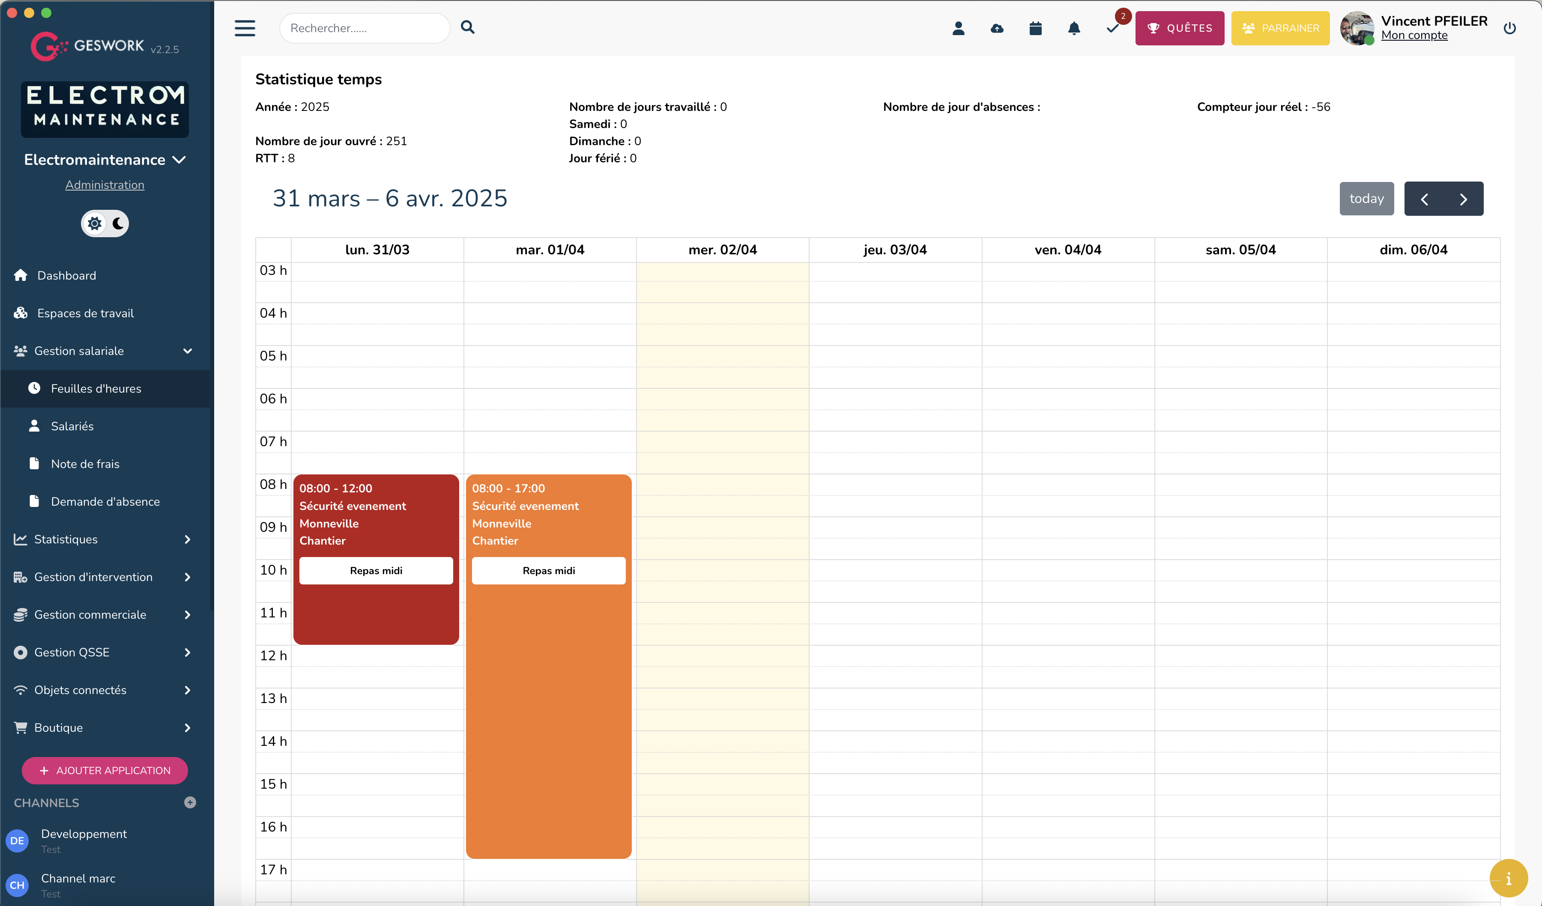
Task: Click the Mon compte link
Action: pyautogui.click(x=1414, y=36)
